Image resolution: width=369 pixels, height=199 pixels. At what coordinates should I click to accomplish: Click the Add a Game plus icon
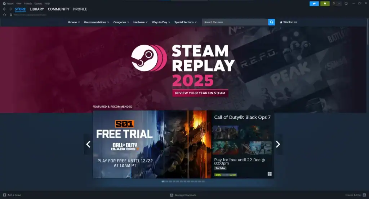4,195
